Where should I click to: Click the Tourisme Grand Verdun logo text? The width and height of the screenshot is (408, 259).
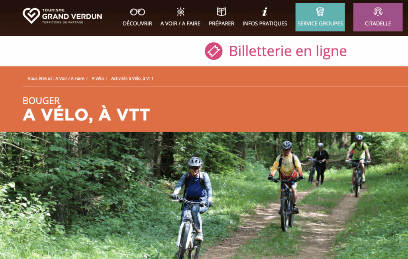pyautogui.click(x=72, y=16)
